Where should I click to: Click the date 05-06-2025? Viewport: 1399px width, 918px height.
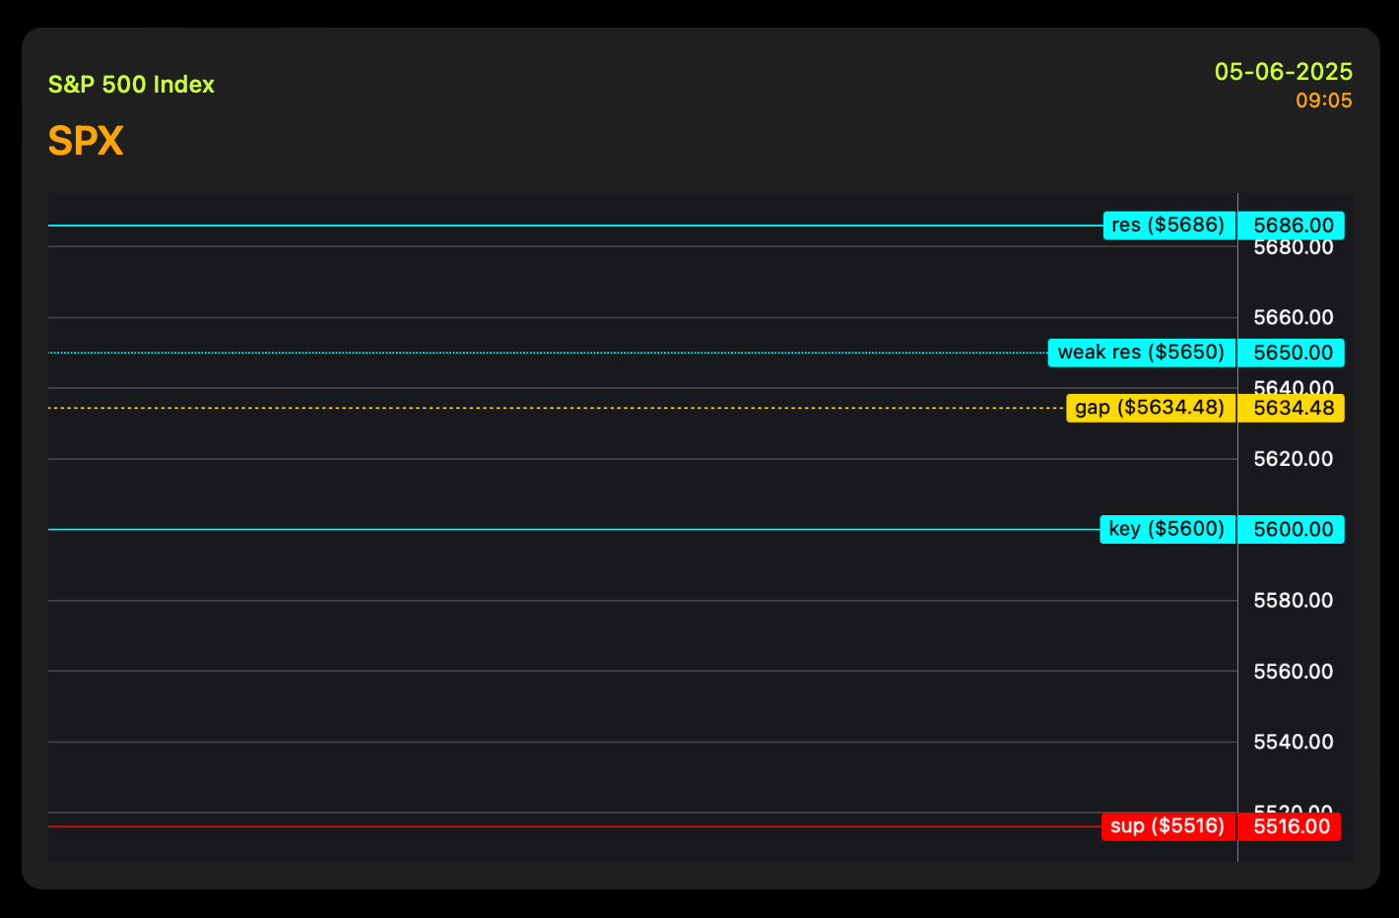(x=1283, y=72)
